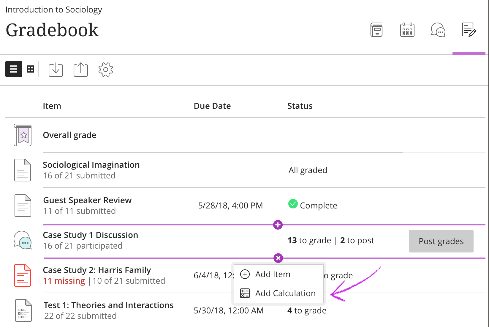This screenshot has height=328, width=489.
Task: Expand the purple plus insert button
Action: pos(278,225)
